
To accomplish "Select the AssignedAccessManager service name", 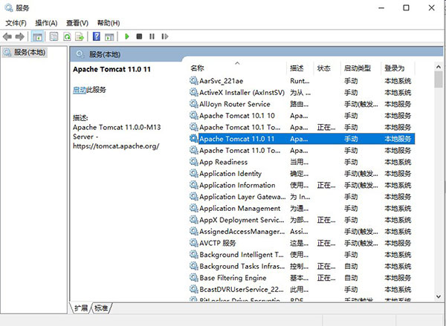I will pyautogui.click(x=242, y=232).
